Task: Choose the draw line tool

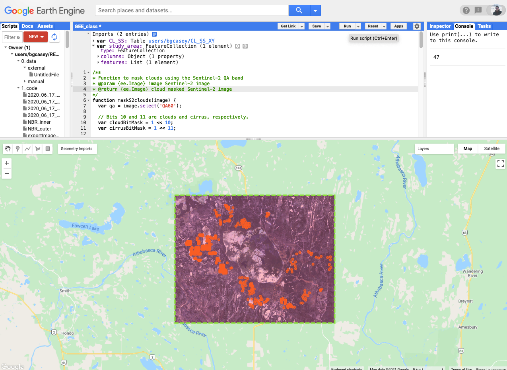Action: tap(28, 149)
